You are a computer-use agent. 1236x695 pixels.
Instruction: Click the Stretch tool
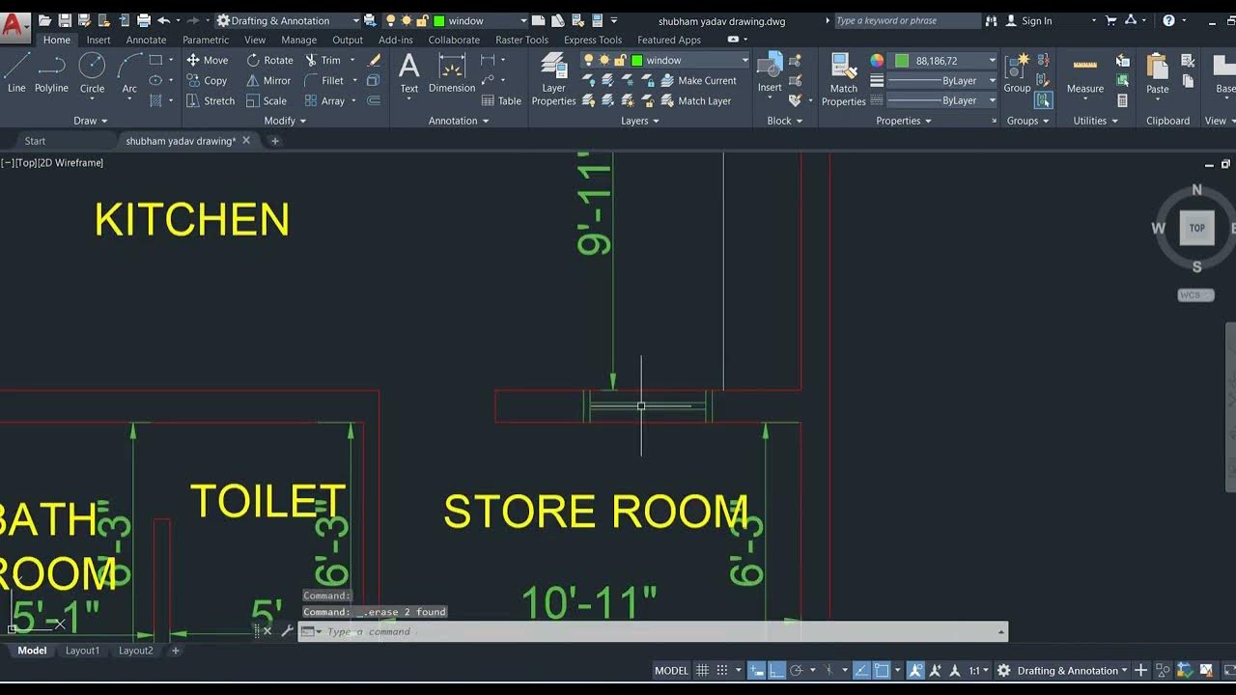[210, 100]
